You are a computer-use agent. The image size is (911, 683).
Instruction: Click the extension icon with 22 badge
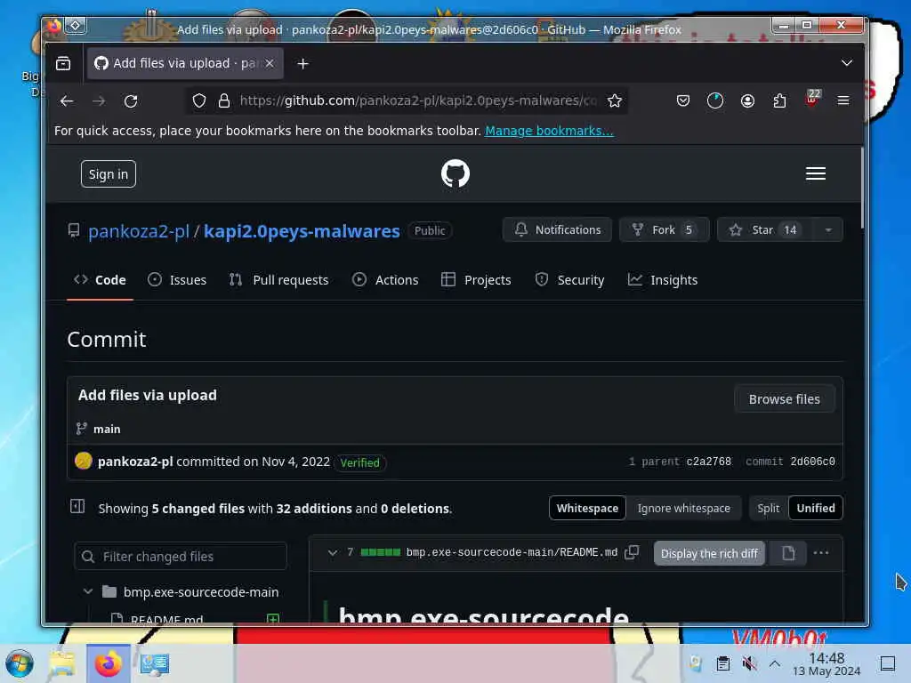tap(812, 99)
